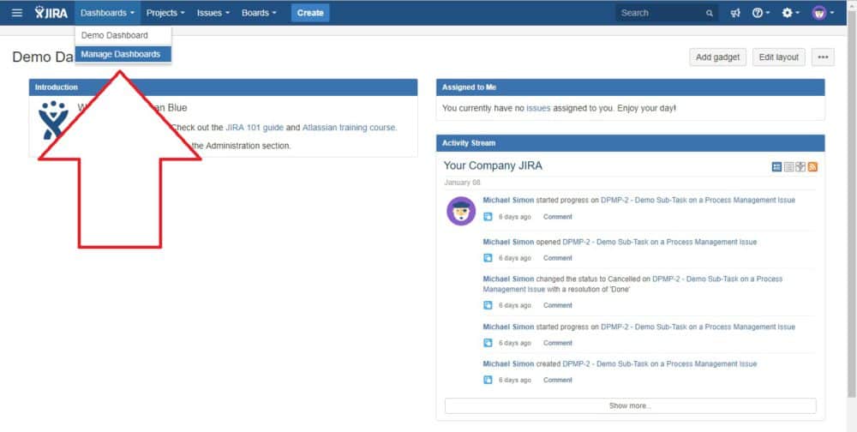The image size is (857, 432).
Task: Expand the Dashboards menu
Action: [x=107, y=13]
